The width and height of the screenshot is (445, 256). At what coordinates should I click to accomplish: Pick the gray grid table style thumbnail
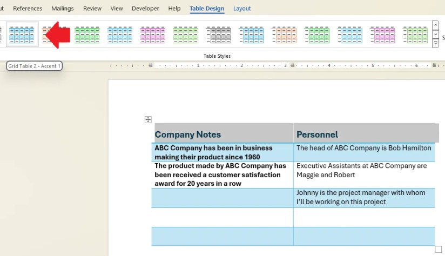219,35
